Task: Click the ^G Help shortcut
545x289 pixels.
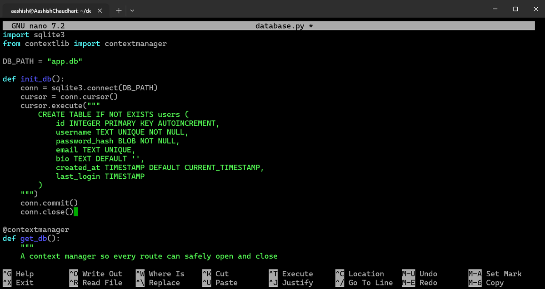Action: coord(19,274)
